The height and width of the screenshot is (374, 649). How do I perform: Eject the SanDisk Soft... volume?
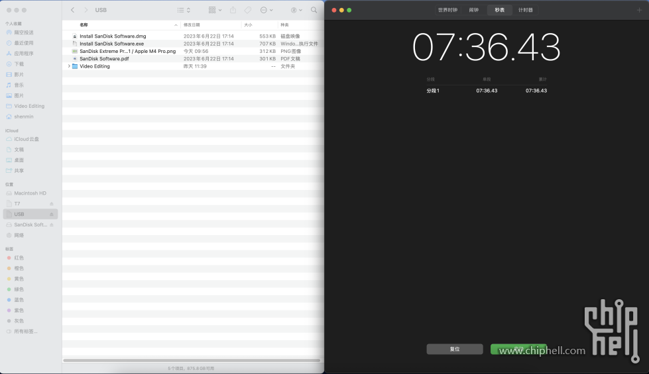(52, 225)
